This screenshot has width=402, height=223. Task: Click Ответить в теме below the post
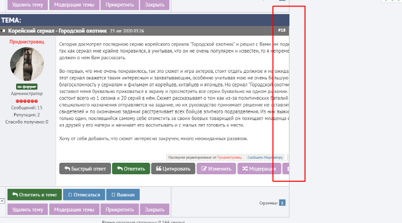[x=35, y=194]
